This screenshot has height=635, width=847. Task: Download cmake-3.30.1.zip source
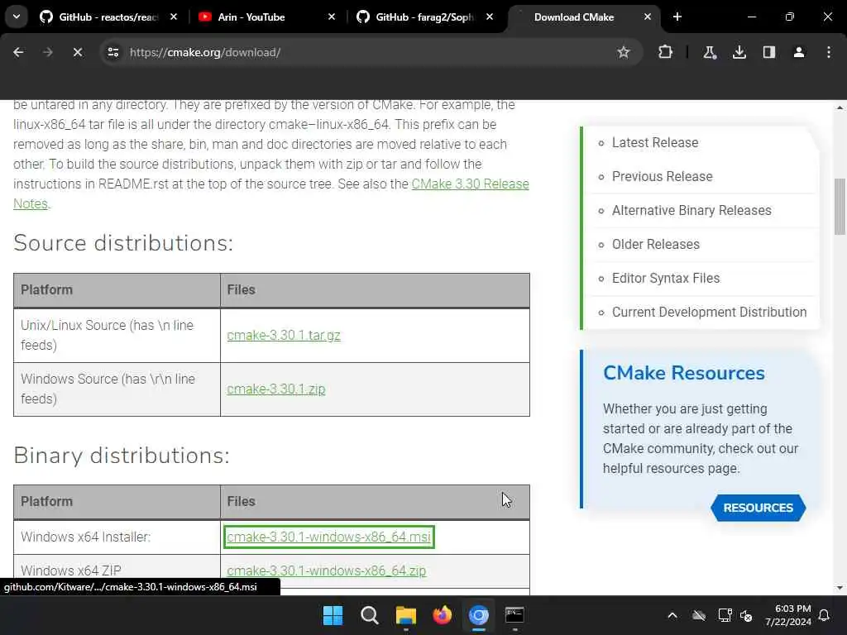tap(276, 389)
